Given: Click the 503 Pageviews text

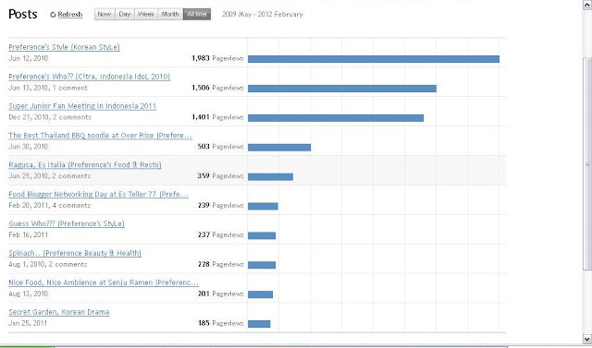Looking at the screenshot, I should [220, 147].
